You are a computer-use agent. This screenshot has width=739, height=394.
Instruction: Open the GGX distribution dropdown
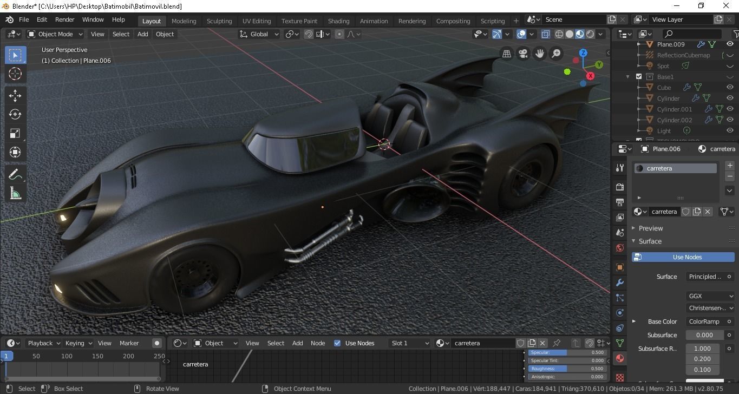click(710, 296)
